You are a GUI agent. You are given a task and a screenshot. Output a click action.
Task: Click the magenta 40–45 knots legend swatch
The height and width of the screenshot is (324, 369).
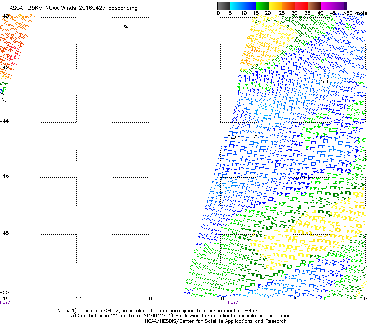tap(327, 6)
